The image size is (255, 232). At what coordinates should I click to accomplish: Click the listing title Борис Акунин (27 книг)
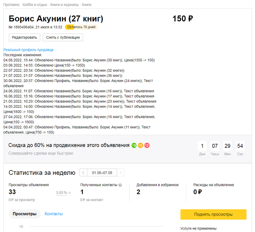[x=56, y=19]
